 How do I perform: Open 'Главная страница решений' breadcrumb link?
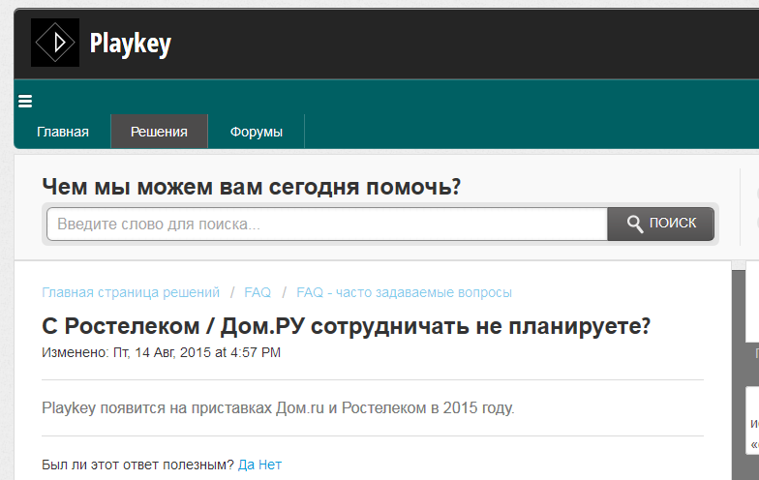[x=131, y=292]
